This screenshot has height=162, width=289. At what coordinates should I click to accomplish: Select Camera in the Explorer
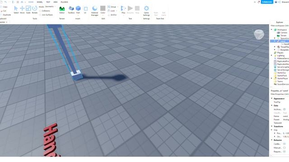pyautogui.click(x=284, y=32)
